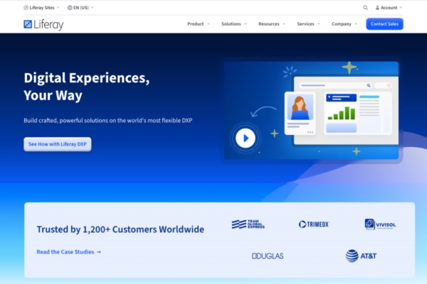Expand the Liferay Sites dropdown
This screenshot has height=284, width=427.
[41, 8]
